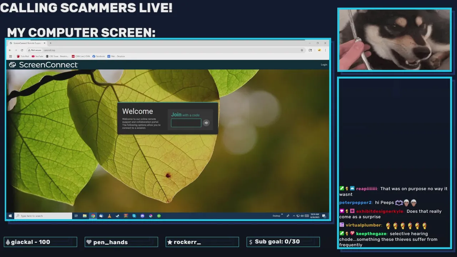The height and width of the screenshot is (257, 457).
Task: Submit the join code with the arrow button
Action: pos(206,123)
